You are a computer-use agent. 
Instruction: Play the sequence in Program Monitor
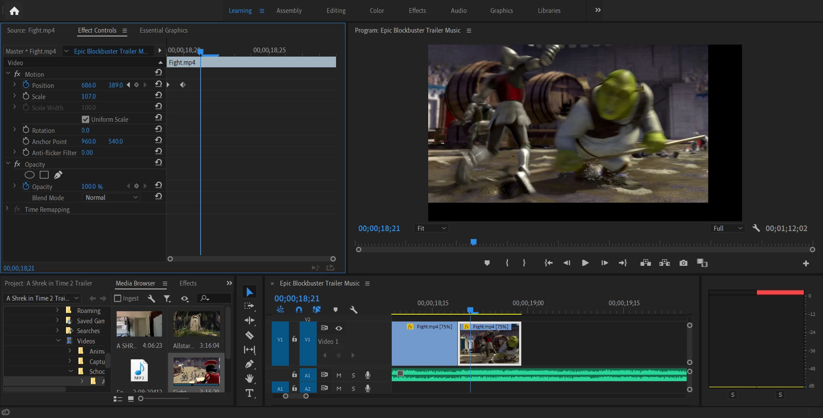(585, 263)
